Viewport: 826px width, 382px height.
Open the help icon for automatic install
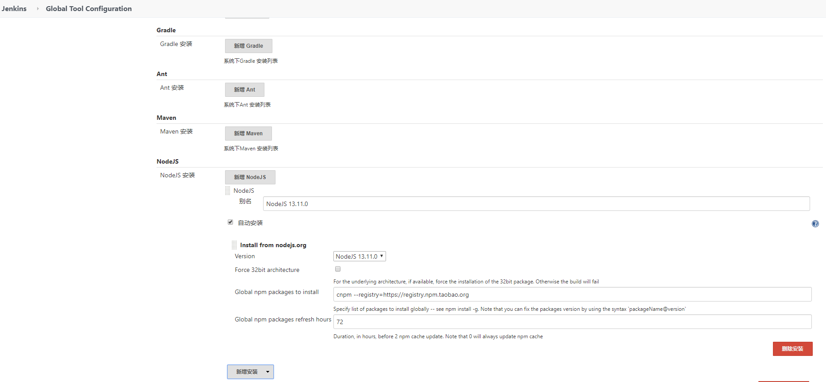(x=815, y=224)
